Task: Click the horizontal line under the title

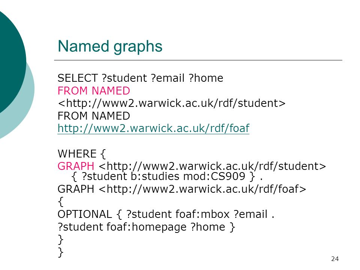Action: tap(198, 60)
